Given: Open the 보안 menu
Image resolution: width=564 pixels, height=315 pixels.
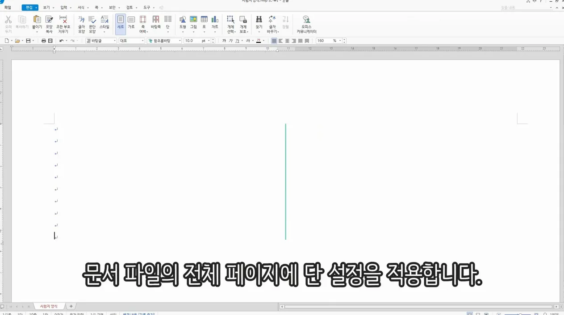Looking at the screenshot, I should [112, 8].
